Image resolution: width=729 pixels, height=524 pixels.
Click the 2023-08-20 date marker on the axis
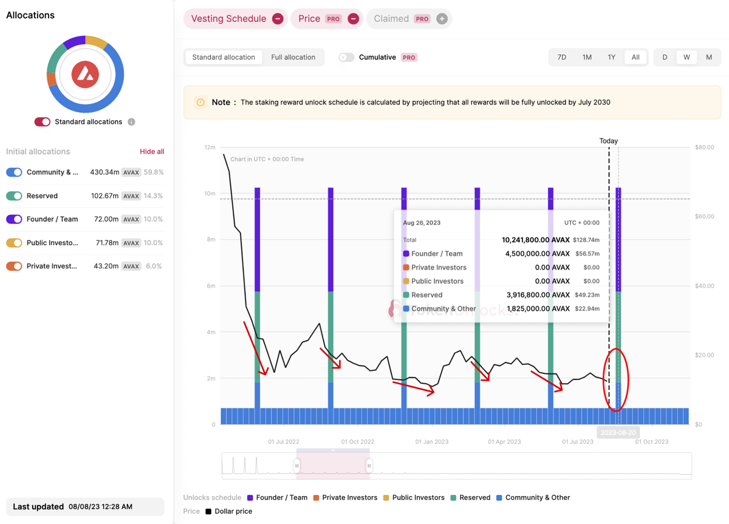coord(618,433)
